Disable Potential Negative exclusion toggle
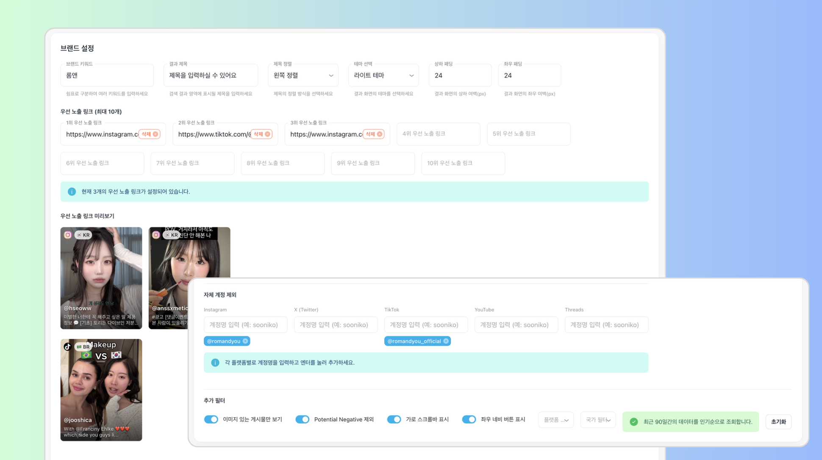Viewport: 822px width, 460px height. (302, 419)
